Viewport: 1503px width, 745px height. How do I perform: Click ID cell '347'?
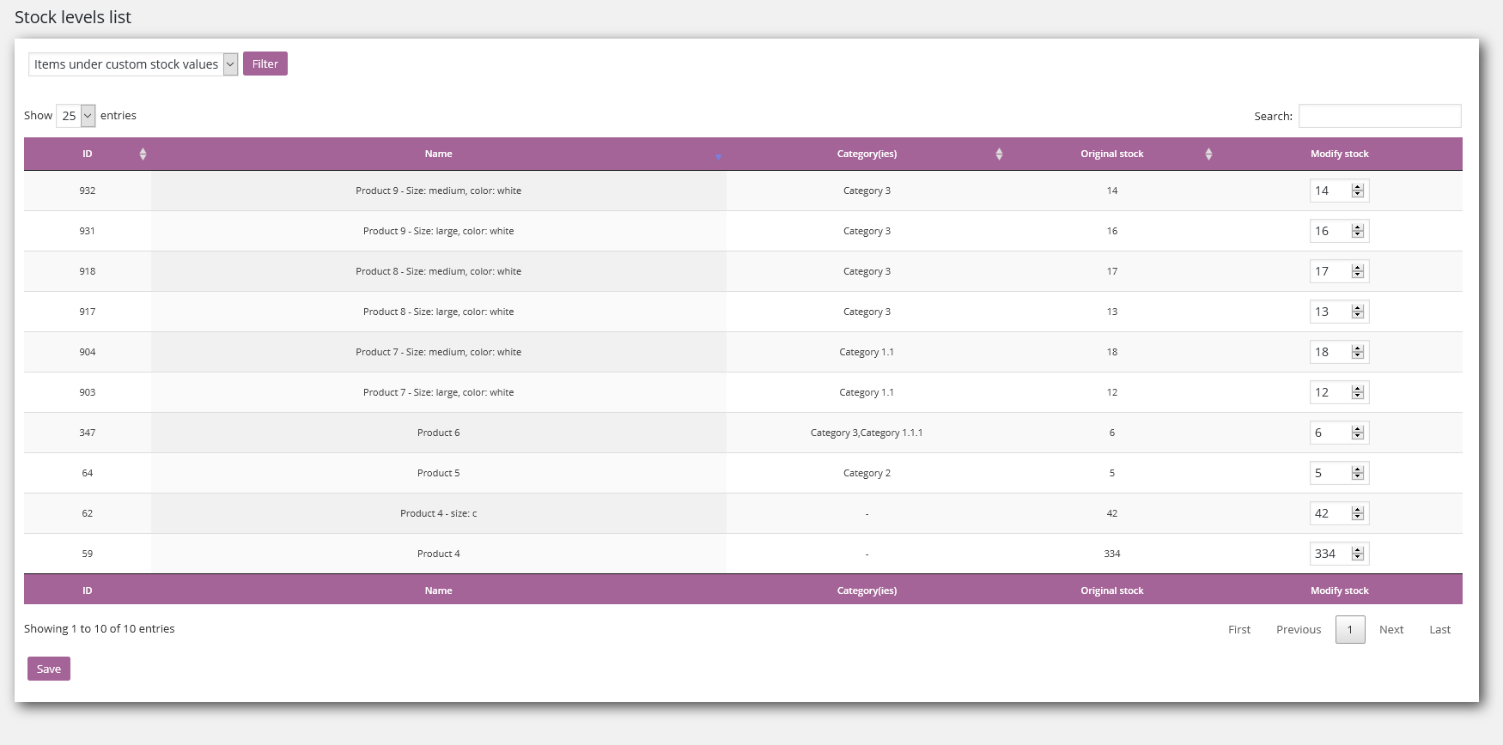point(88,433)
